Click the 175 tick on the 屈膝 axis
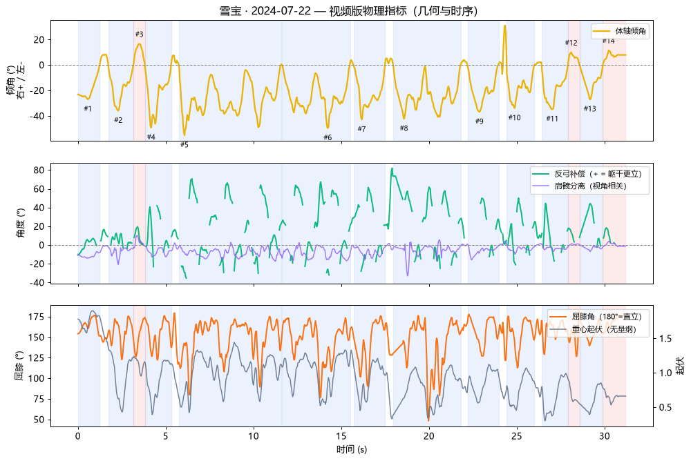691x461 pixels. pyautogui.click(x=37, y=317)
